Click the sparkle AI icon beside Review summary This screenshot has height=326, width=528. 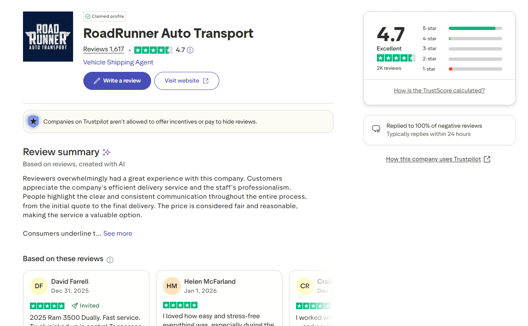[x=106, y=152]
